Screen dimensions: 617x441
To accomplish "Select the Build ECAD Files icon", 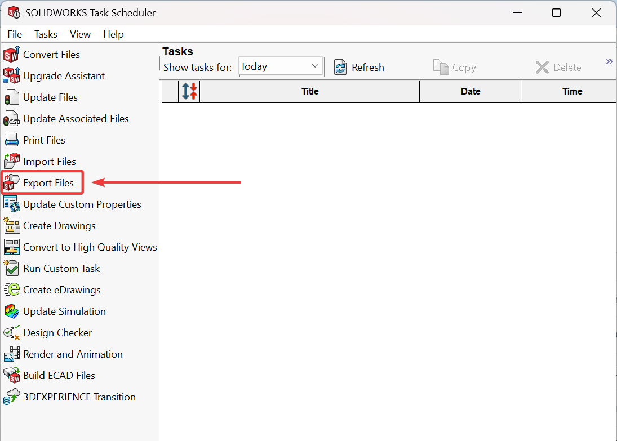I will (11, 375).
